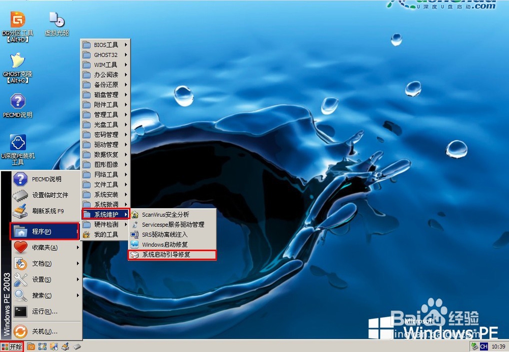
Task: Open the 系统微调 folder
Action: pos(105,205)
